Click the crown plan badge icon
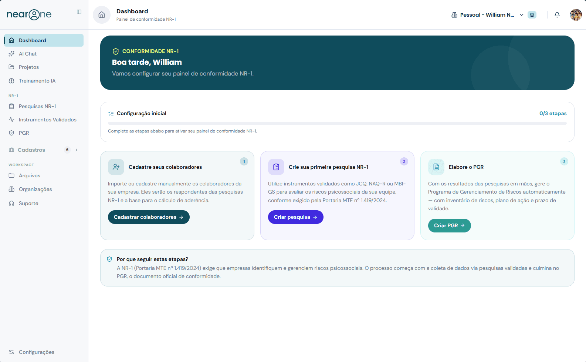 [532, 15]
